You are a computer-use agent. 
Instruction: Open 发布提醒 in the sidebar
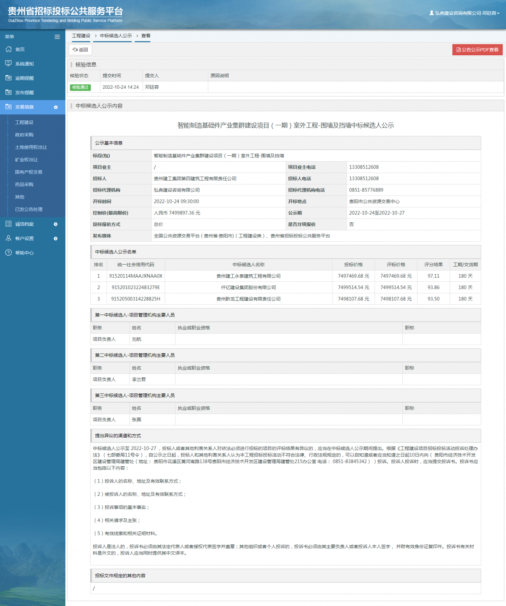point(24,92)
